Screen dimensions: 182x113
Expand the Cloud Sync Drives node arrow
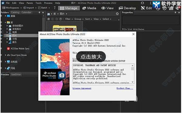5,55
